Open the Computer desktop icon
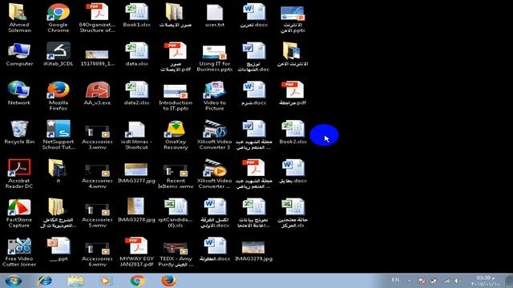The height and width of the screenshot is (288, 513). point(19,54)
